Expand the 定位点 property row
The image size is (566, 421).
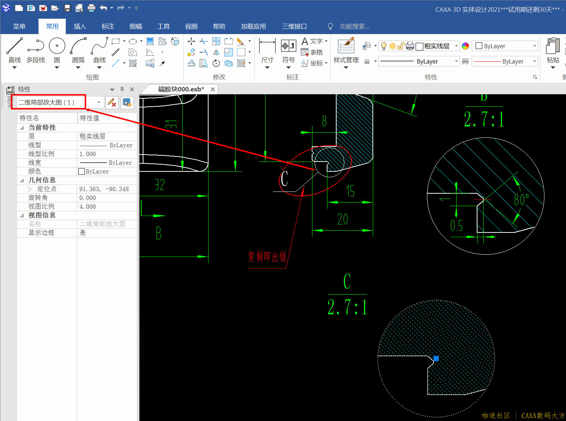(x=30, y=189)
